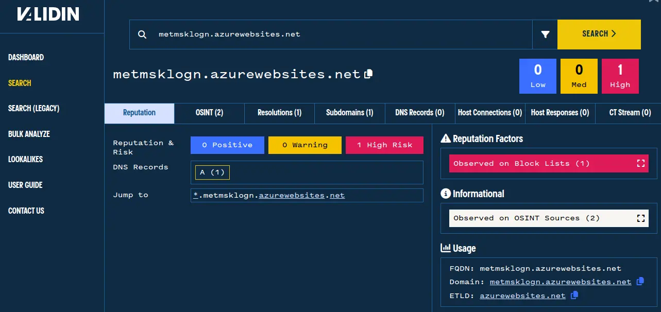Click the Jump to label

[x=130, y=195]
